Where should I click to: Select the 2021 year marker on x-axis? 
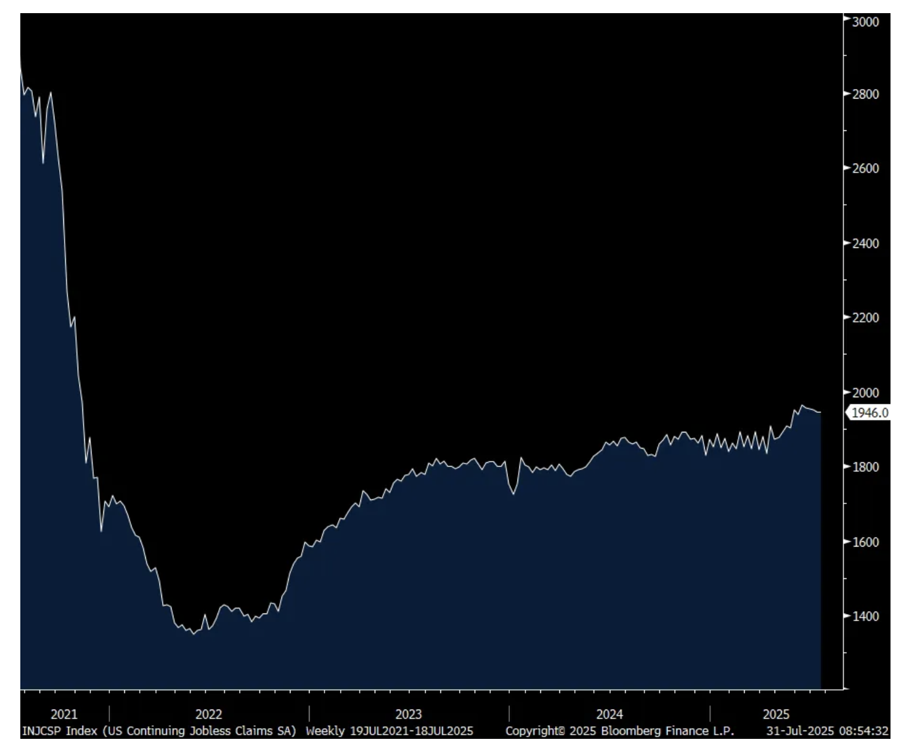tap(64, 714)
